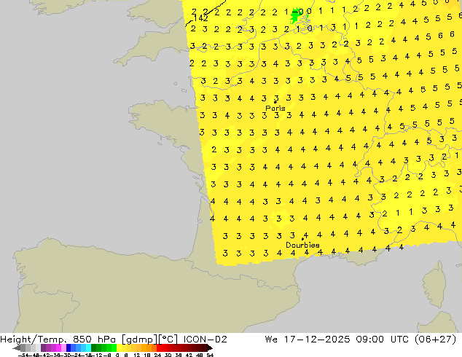The width and height of the screenshot is (462, 357).
Task: Click the 09:00 UTC time text
Action: (382, 340)
